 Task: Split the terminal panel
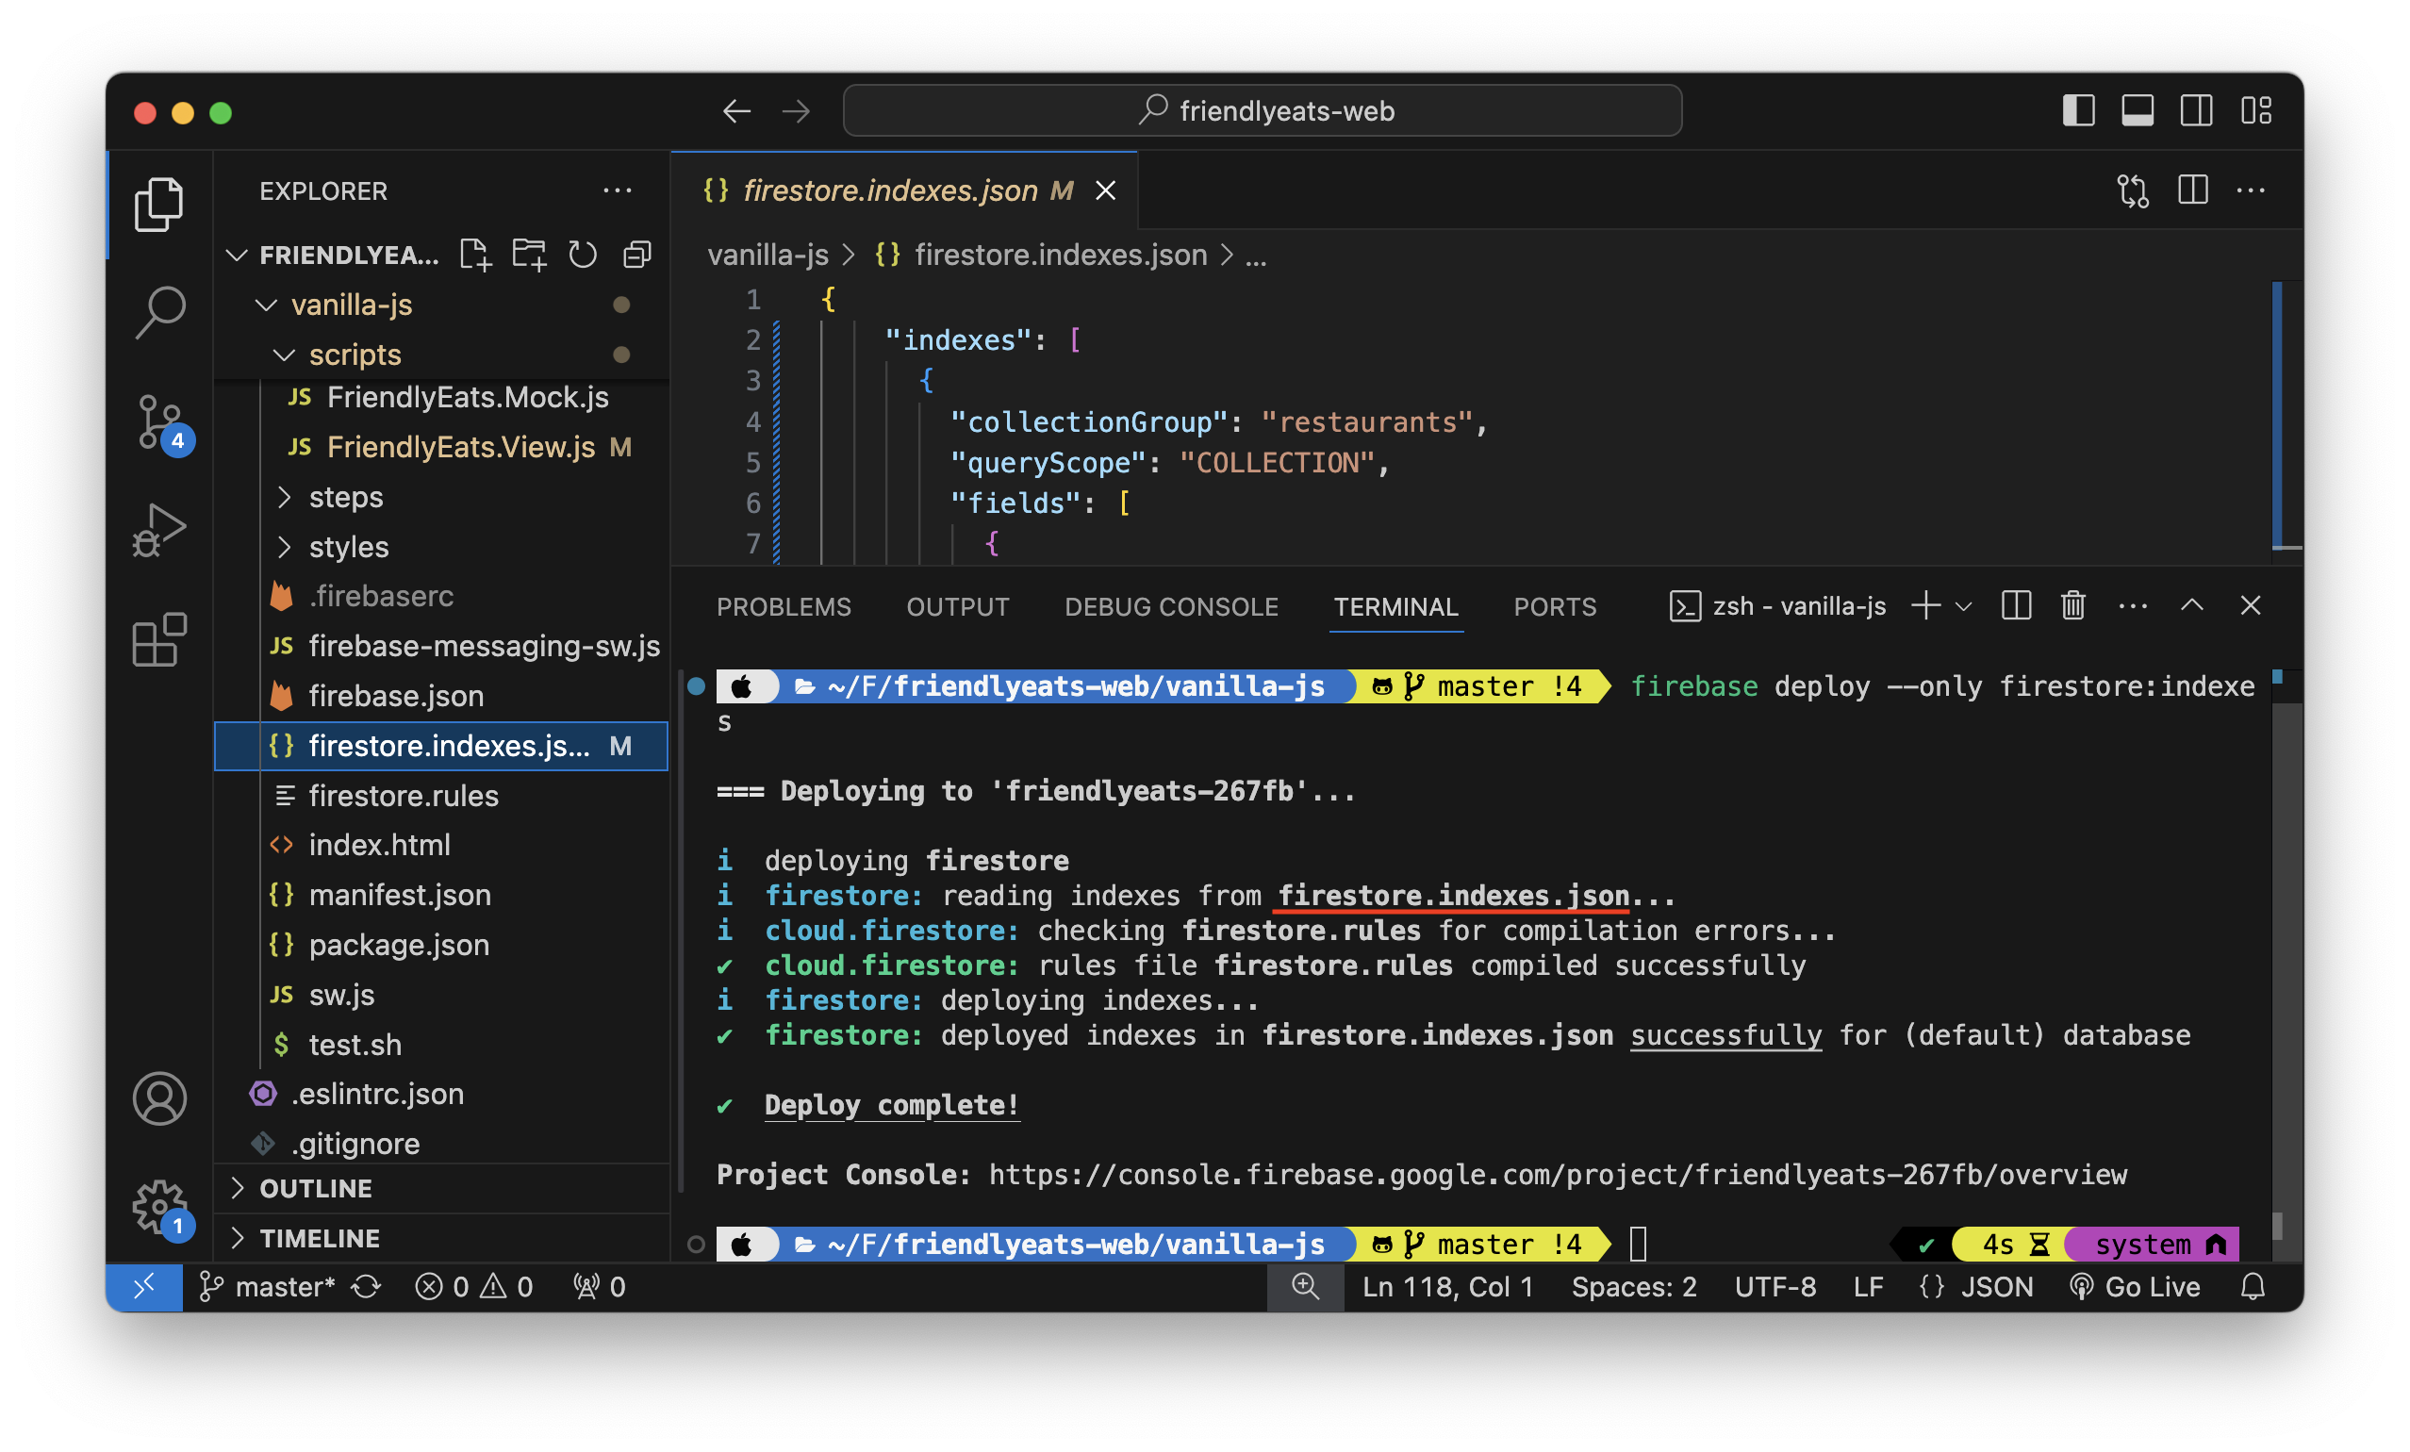(x=2016, y=606)
